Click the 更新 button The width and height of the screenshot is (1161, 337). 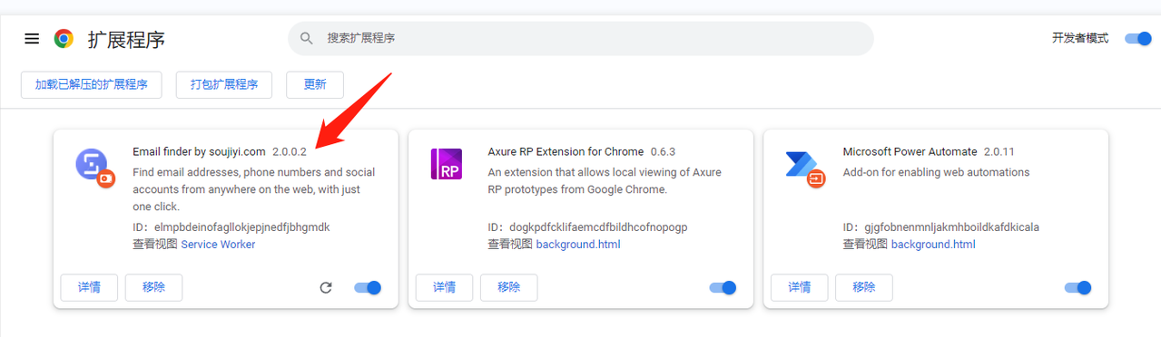point(315,84)
